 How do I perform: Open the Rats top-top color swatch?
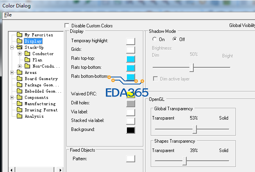pyautogui.click(x=130, y=59)
